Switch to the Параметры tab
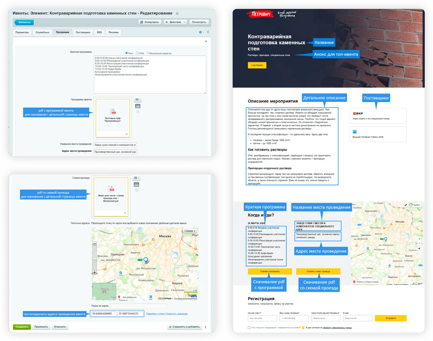The height and width of the screenshot is (341, 433). point(22,32)
